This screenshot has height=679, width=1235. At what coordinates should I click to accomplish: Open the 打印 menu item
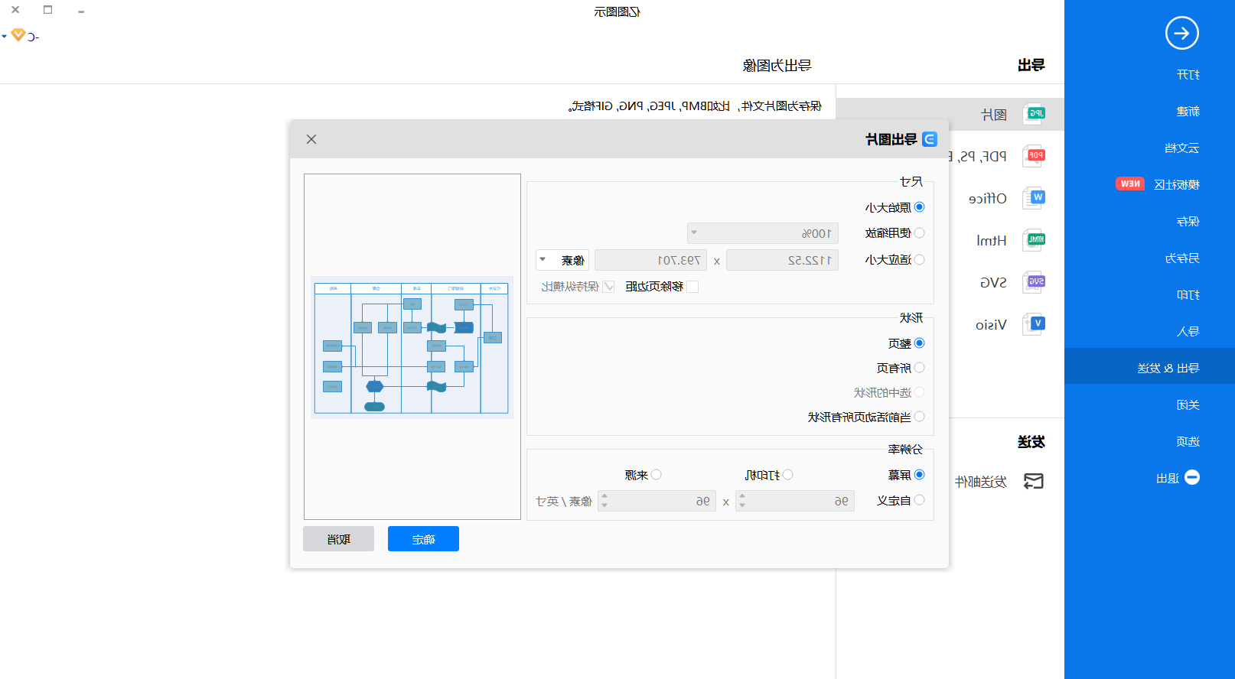(x=1188, y=294)
